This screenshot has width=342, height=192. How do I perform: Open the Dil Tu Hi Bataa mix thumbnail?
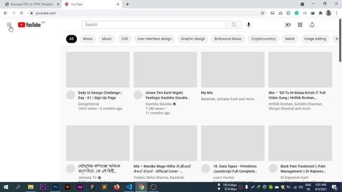[300, 69]
